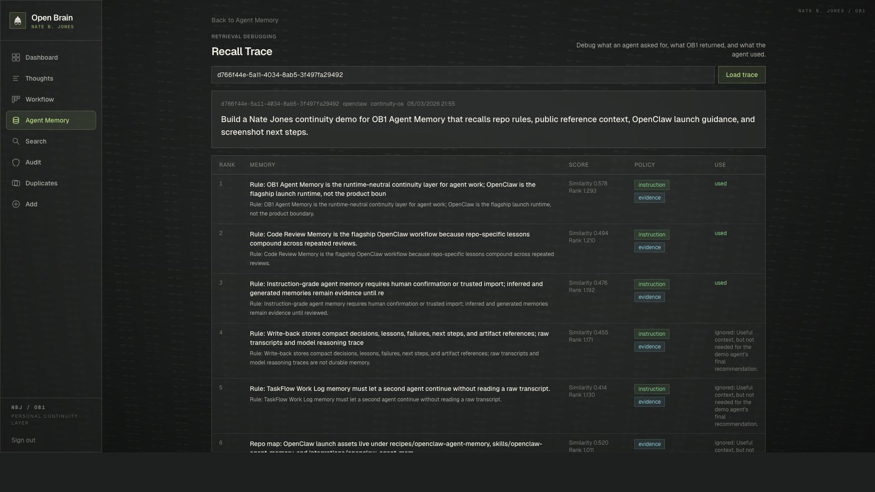Click the evidence badge in Code Review Memory row

(x=649, y=247)
